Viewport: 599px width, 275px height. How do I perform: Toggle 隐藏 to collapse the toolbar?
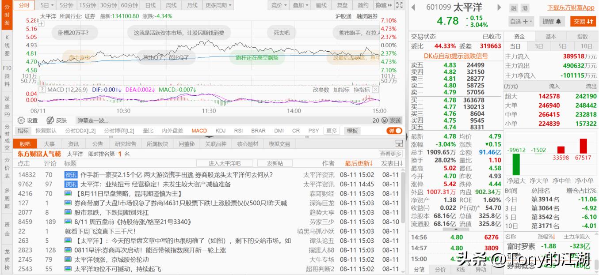click(x=382, y=5)
